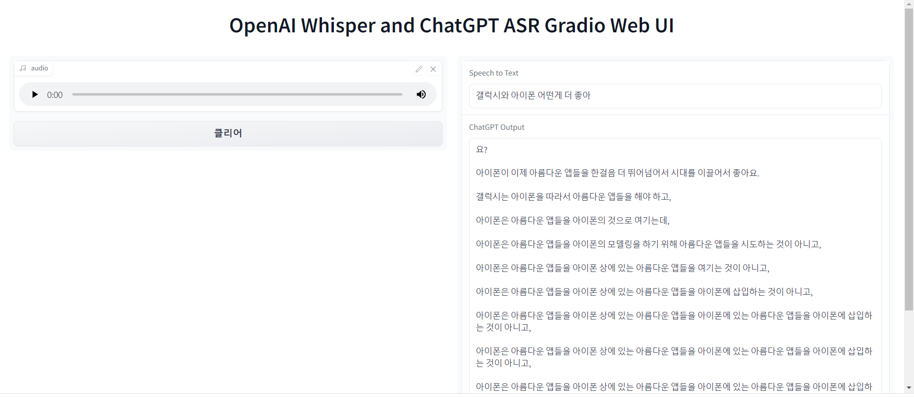The width and height of the screenshot is (914, 397).
Task: Click the scrollbar up arrow
Action: tap(909, 4)
